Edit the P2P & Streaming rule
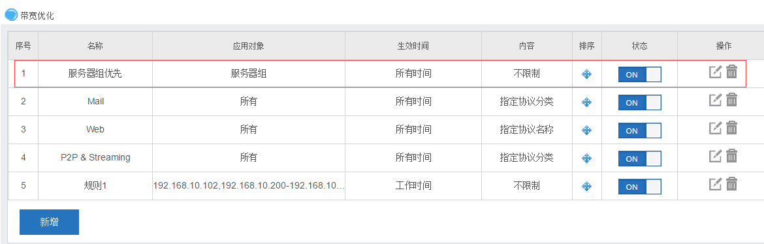This screenshot has width=764, height=244. [x=715, y=157]
